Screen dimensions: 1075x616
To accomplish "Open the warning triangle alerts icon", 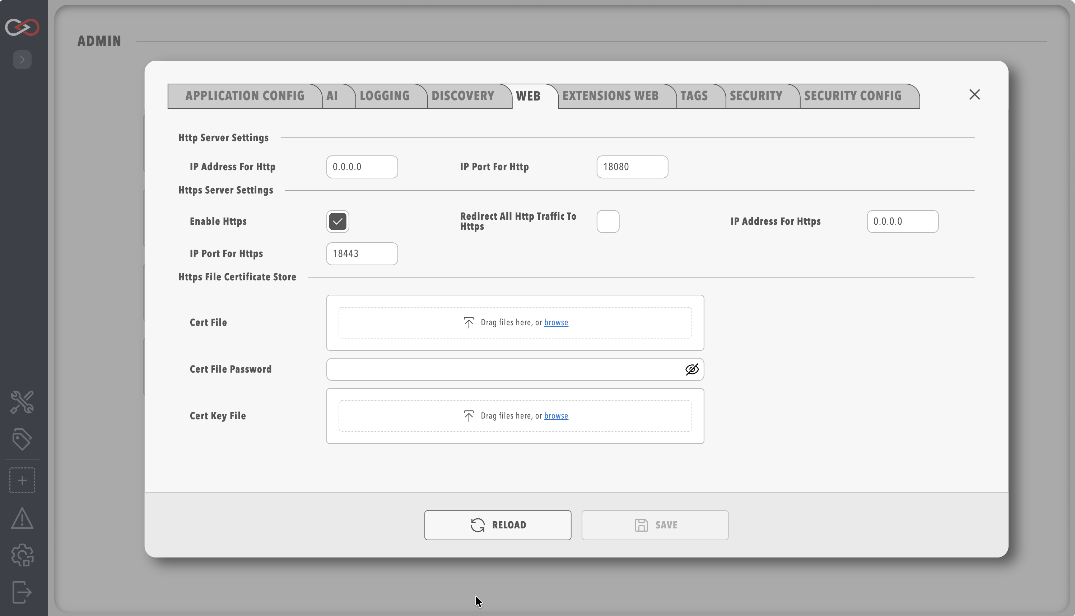I will [22, 518].
